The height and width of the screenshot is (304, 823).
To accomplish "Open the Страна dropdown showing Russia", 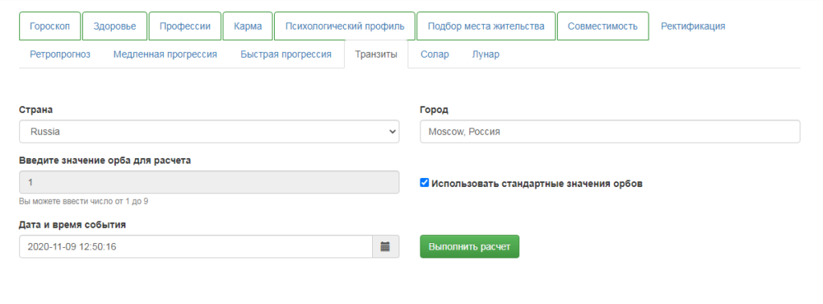I will 209,132.
